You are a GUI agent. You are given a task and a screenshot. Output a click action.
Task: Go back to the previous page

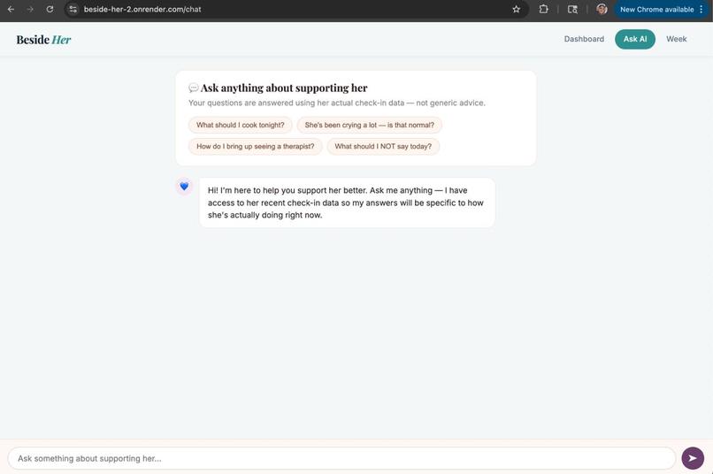[11, 9]
